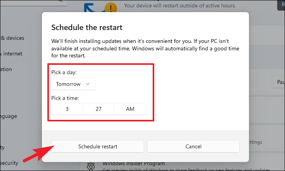Click the Accessibility sidebar item
The image size is (285, 171).
pyautogui.click(x=2, y=147)
